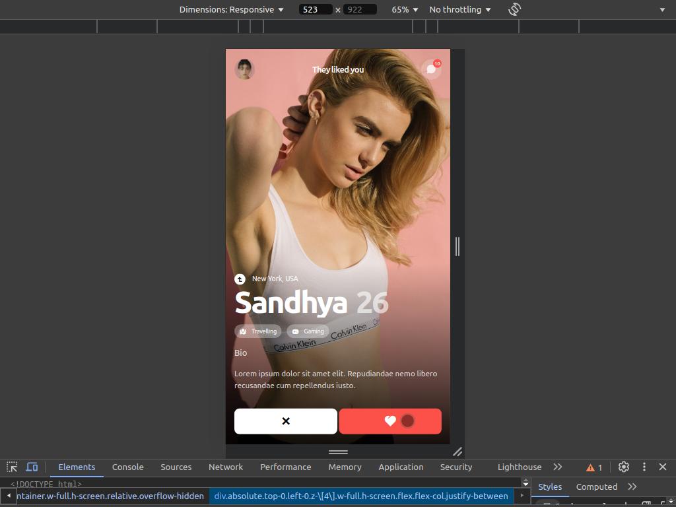This screenshot has width=676, height=507.
Task: Switch to the Computed styles tab
Action: (596, 487)
